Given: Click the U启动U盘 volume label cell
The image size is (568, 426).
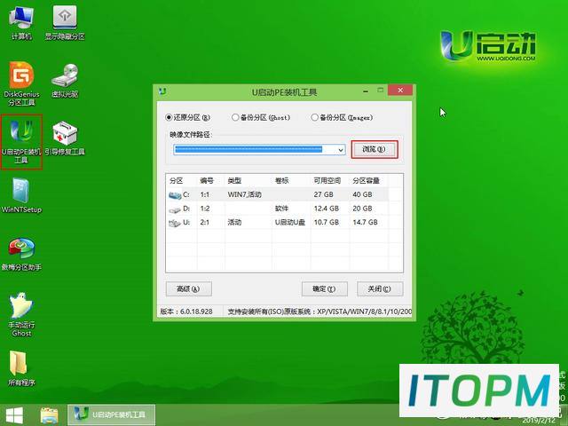Looking at the screenshot, I should 290,222.
